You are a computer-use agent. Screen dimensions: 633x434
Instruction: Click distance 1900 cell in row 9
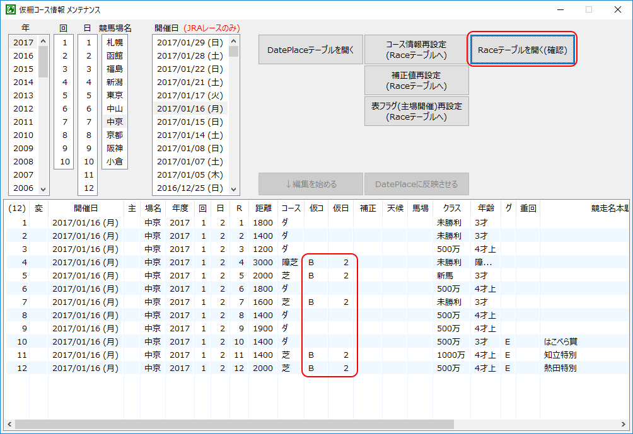(x=263, y=328)
